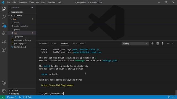This screenshot has width=177, height=99.
Task: Collapse the test folder
Action: (22, 19)
